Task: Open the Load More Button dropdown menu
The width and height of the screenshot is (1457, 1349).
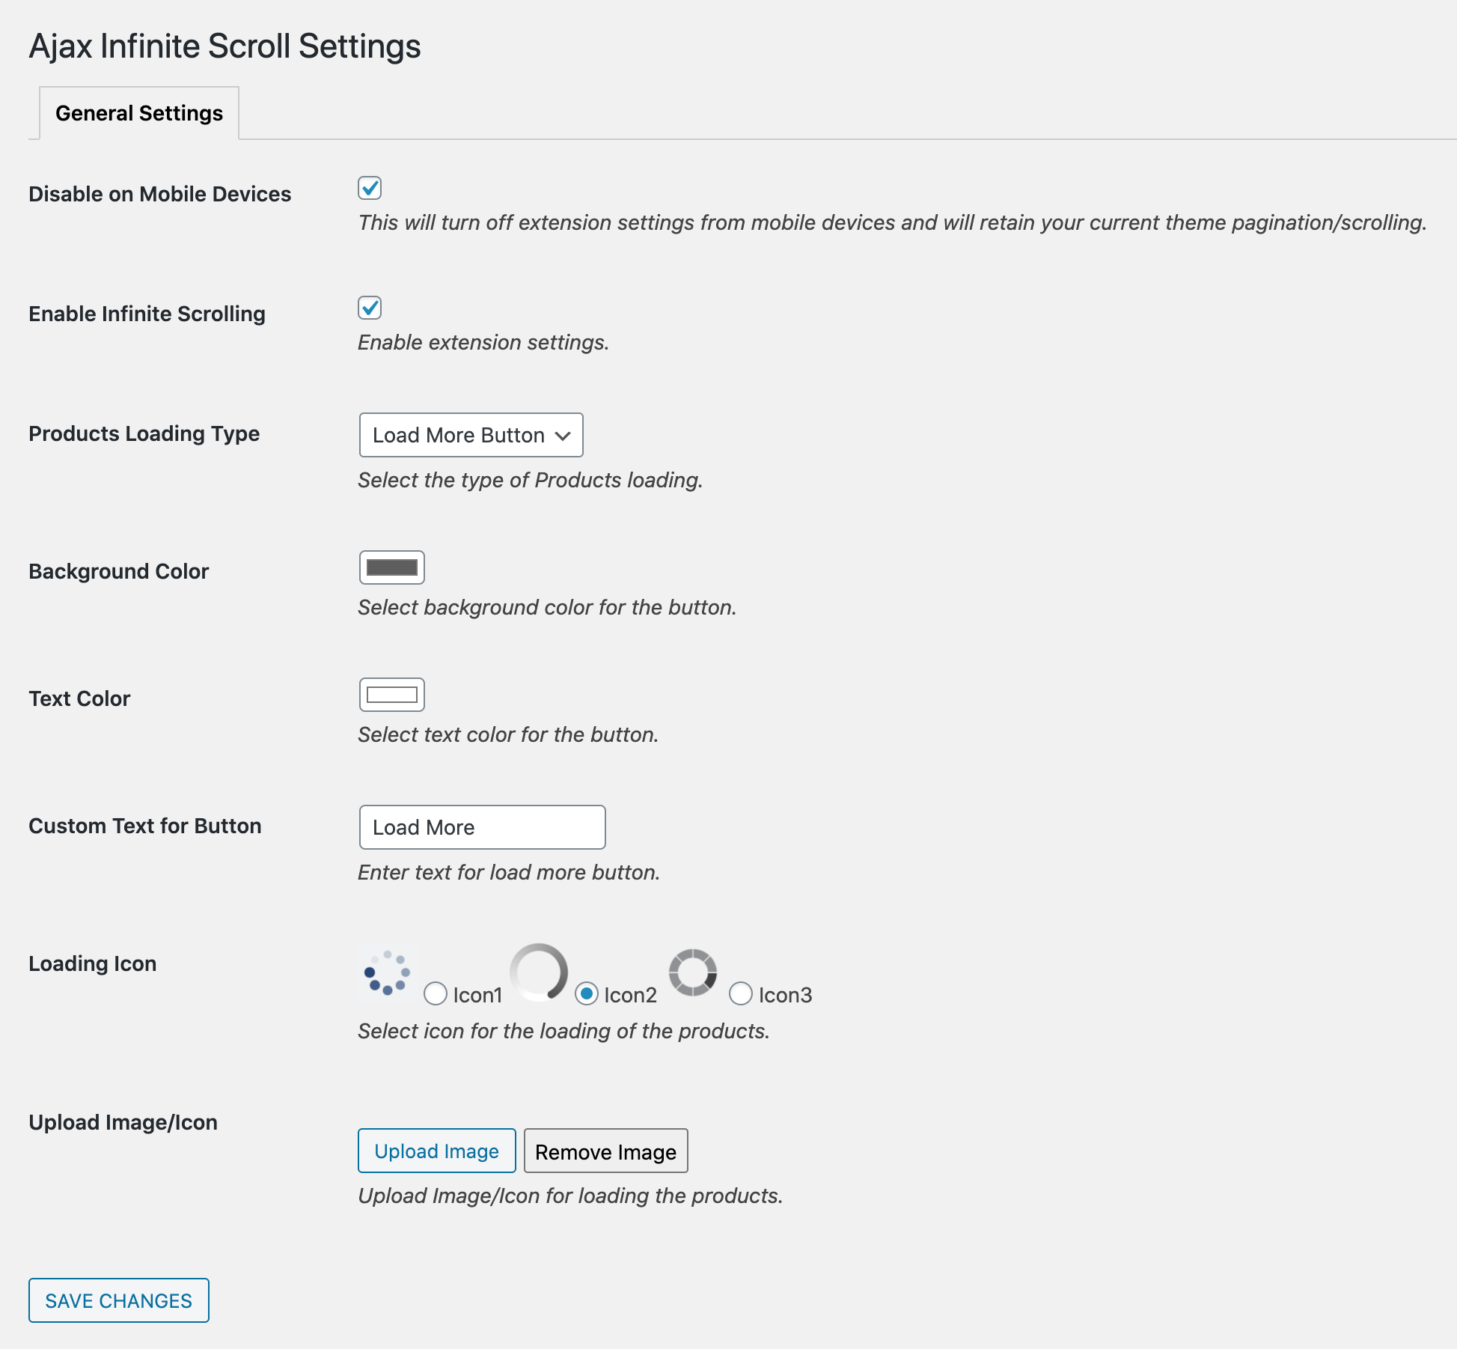Action: click(x=470, y=434)
